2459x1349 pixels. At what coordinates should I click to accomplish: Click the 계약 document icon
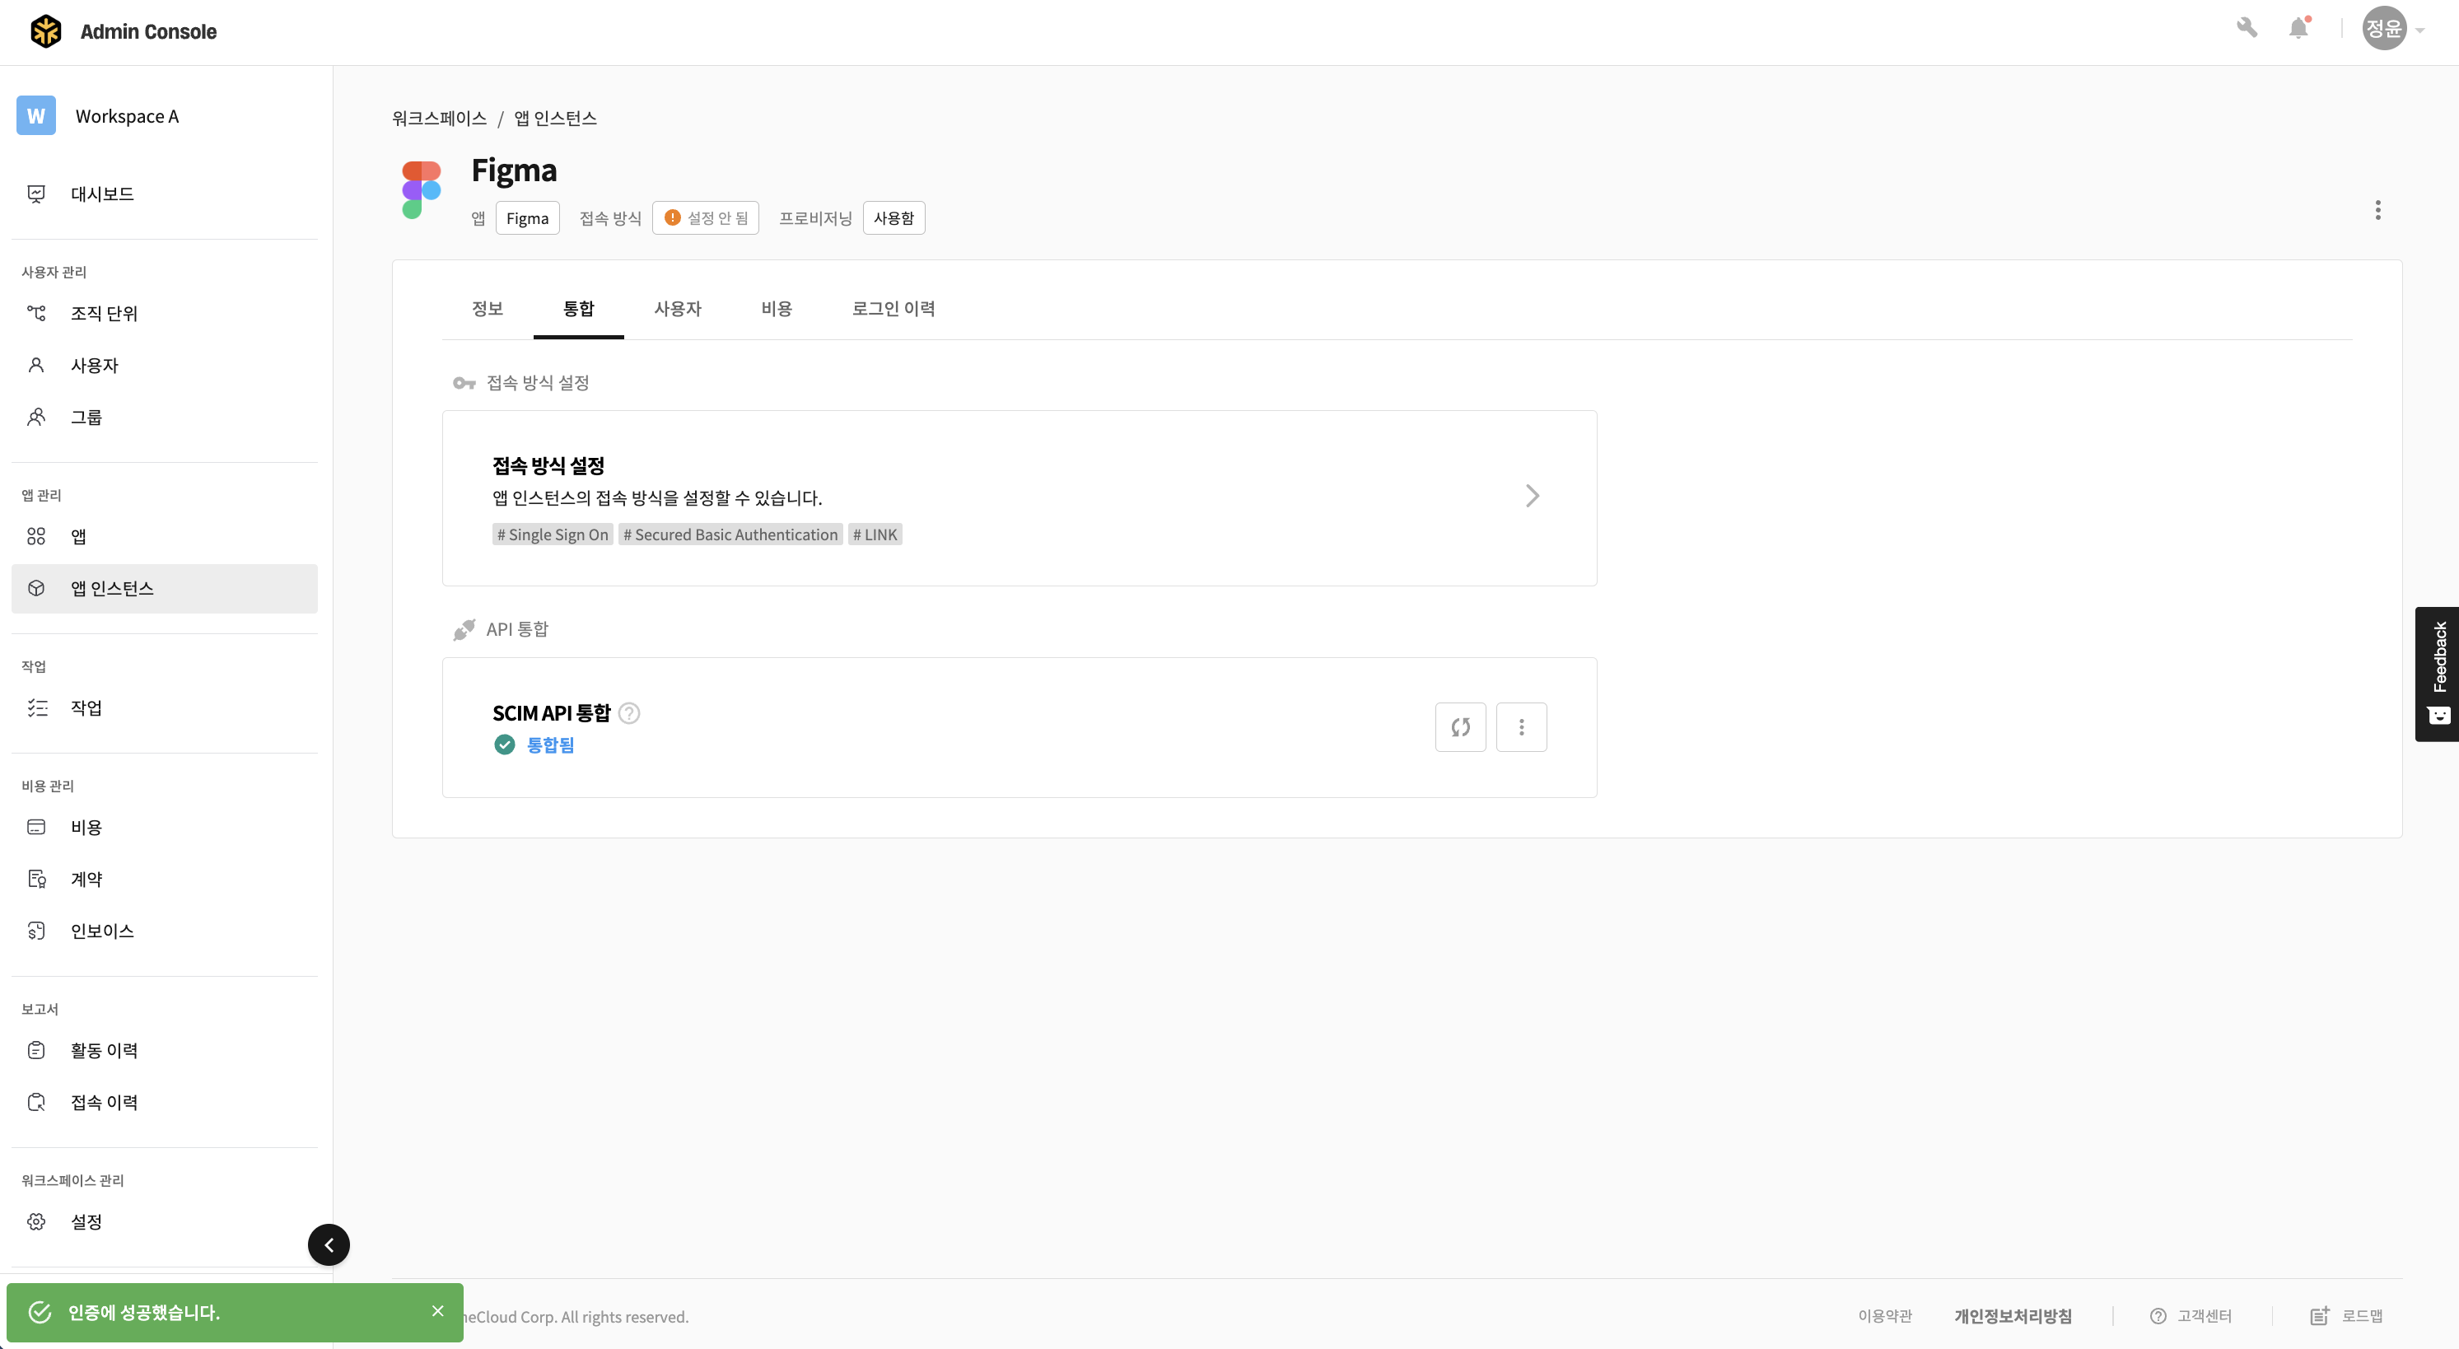[36, 880]
